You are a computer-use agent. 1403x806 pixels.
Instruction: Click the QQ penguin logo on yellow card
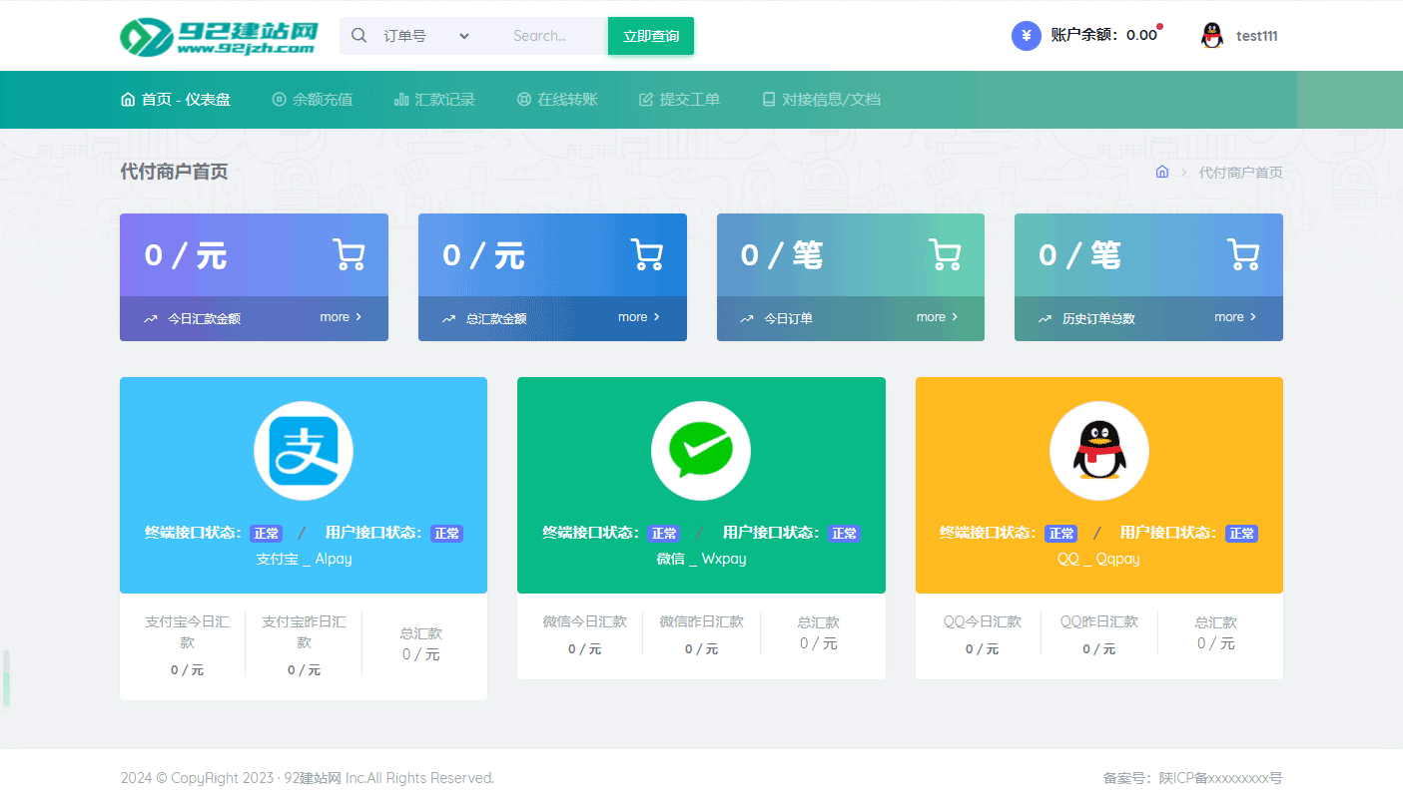point(1099,451)
